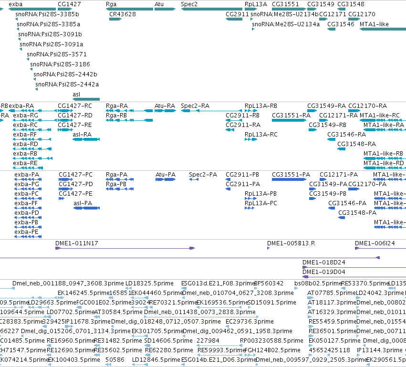Screen dimensions: 406x367
Task: Click EST EC29736.3prime label
Action: point(250,322)
